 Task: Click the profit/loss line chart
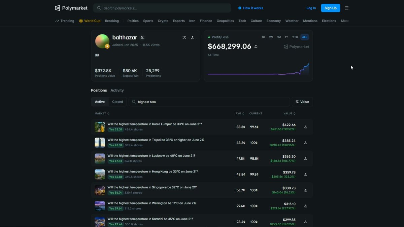click(x=258, y=69)
